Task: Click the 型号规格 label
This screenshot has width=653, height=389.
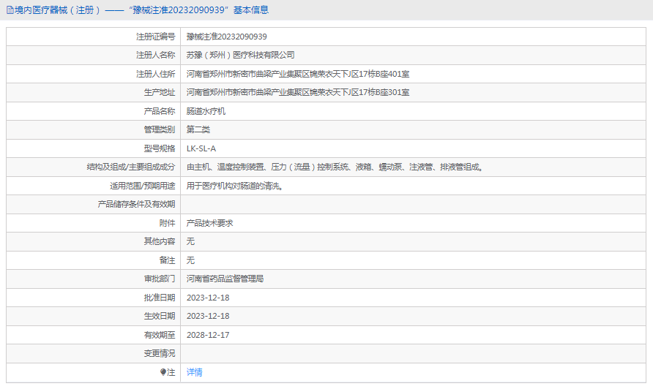Action: [x=160, y=148]
